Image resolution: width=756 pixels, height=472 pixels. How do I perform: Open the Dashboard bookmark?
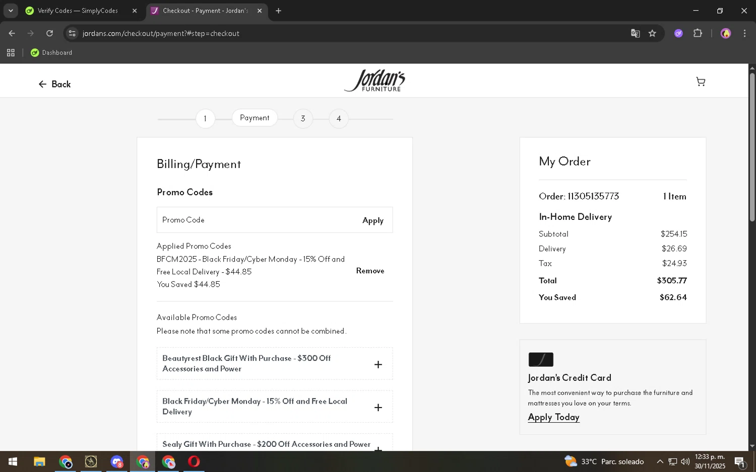51,52
